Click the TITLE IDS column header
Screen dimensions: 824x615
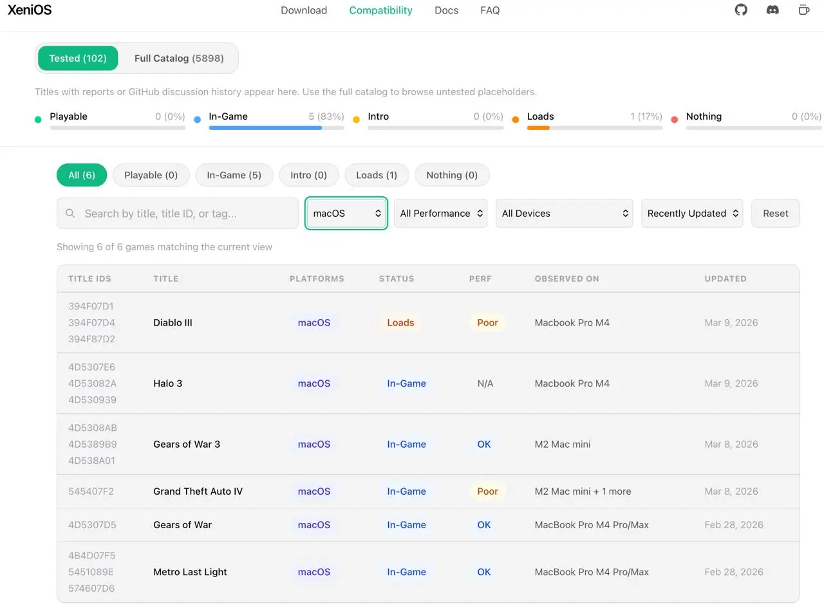tap(89, 279)
